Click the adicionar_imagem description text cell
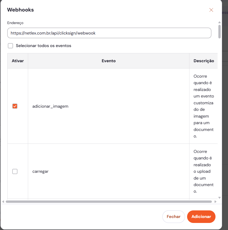This screenshot has width=228, height=230. coord(204,106)
